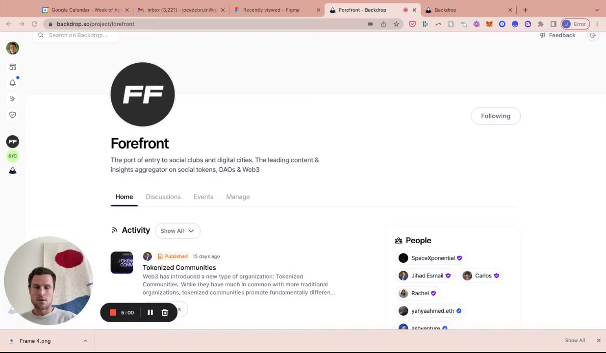Viewport: 606px width, 353px height.
Task: Open the dashboard layout icon in sidebar
Action: (x=13, y=67)
